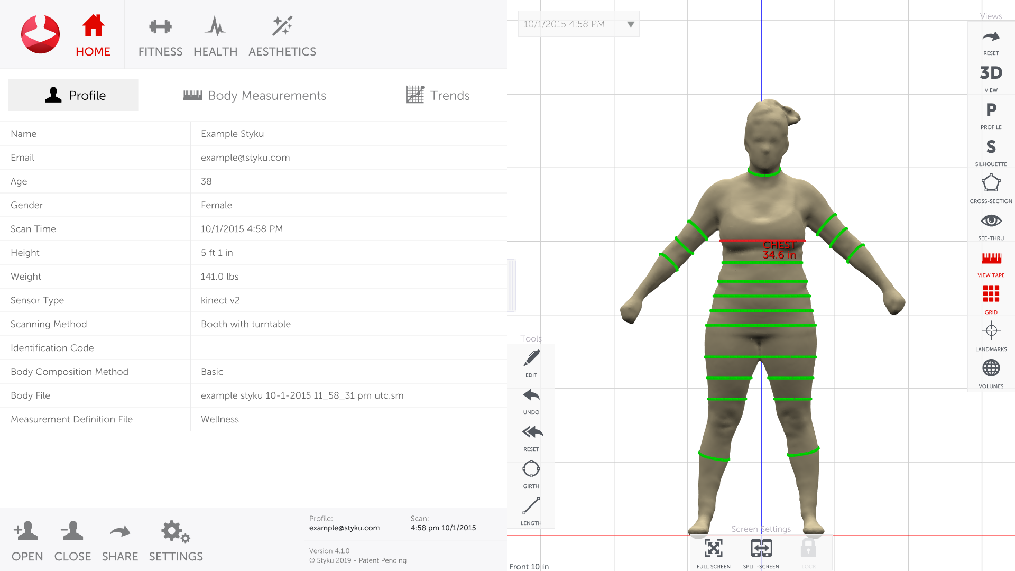1015x571 pixels.
Task: Open the Cross-Section view
Action: click(991, 188)
